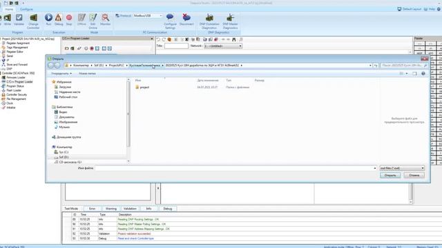The width and height of the screenshot is (442, 248).
Task: Click the red Stop icon
Action: 69,20
